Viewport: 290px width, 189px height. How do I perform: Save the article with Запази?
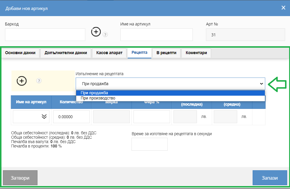click(x=270, y=178)
